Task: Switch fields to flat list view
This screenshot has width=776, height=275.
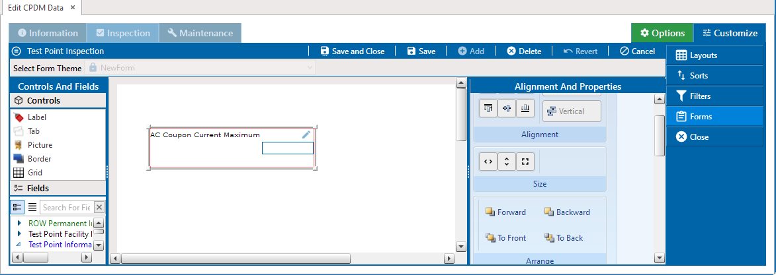Action: [x=32, y=207]
